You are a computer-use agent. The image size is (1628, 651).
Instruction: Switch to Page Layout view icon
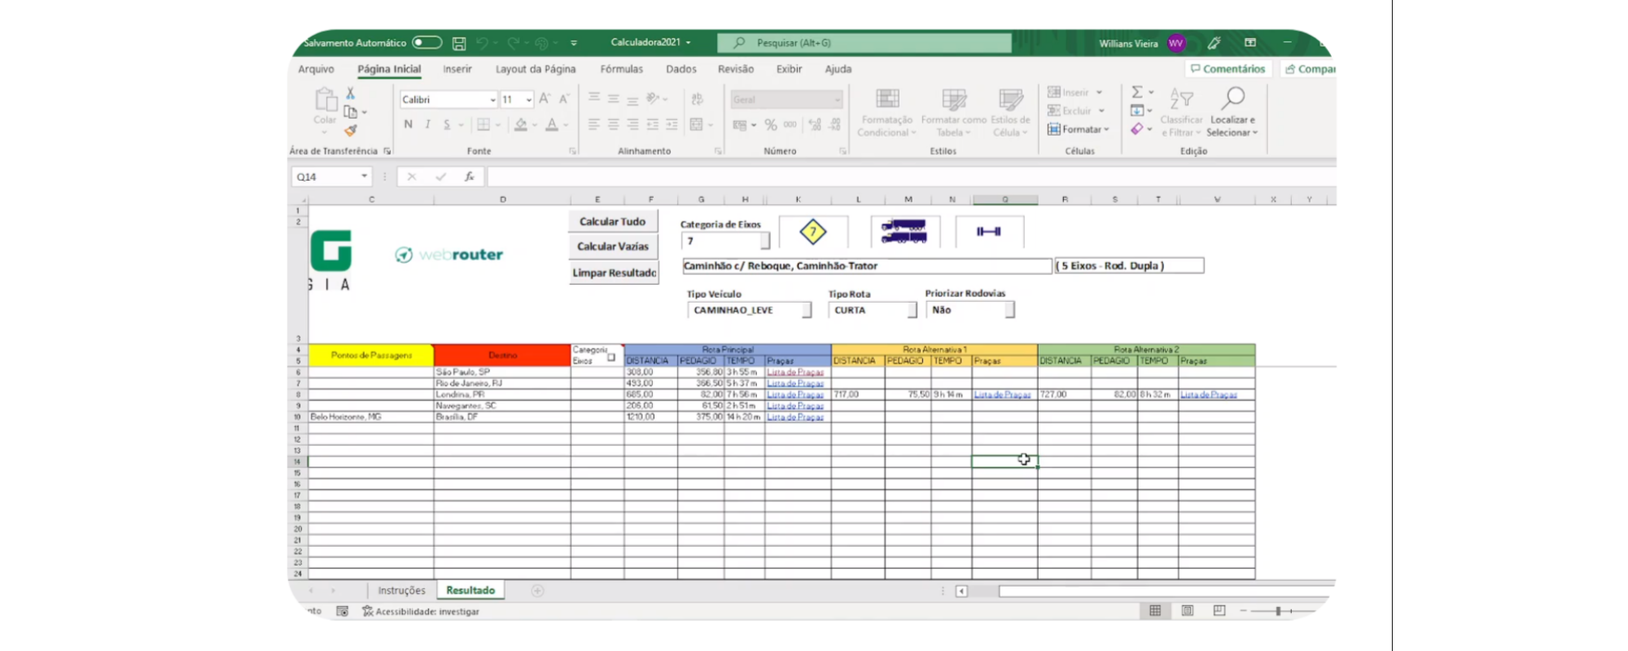1188,610
